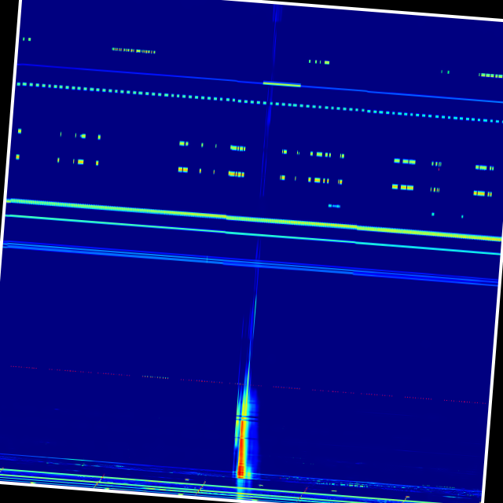Screen dimensions: 503x503
Task: Select the small dashes above the short yellow bar
Action: 319,61
